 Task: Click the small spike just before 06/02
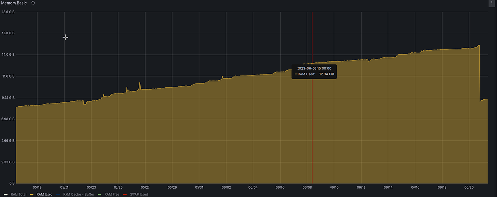click(x=222, y=77)
